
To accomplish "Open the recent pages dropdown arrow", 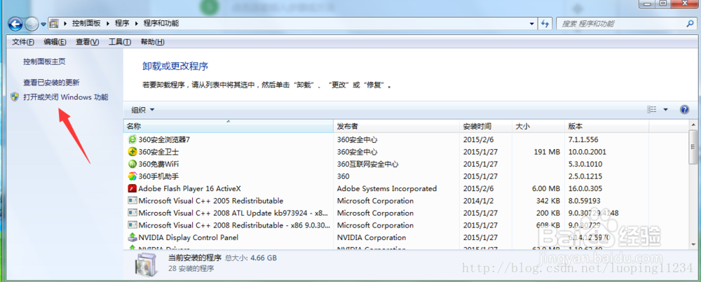I will tap(43, 24).
